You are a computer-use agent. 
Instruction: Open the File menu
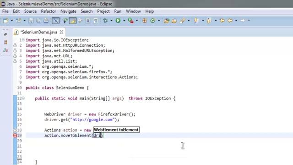(x=5, y=11)
